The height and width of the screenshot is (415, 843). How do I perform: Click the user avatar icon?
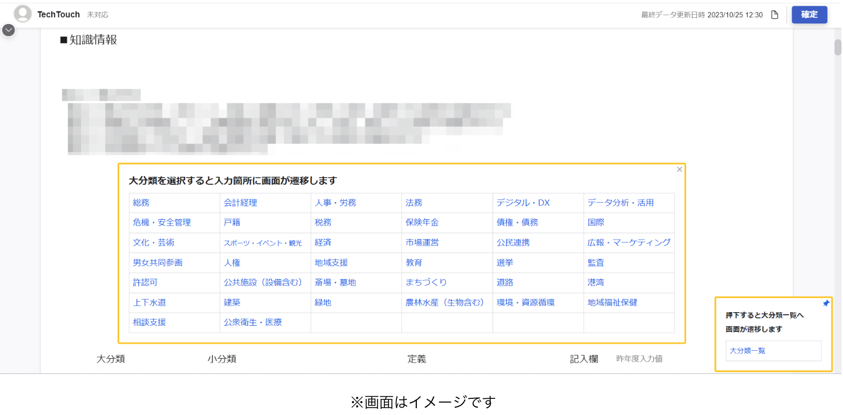click(x=22, y=14)
